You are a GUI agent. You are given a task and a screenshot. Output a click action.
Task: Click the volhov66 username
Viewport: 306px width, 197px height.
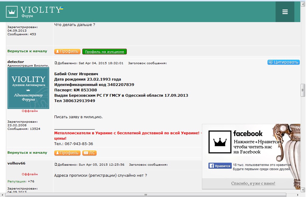[16, 163]
